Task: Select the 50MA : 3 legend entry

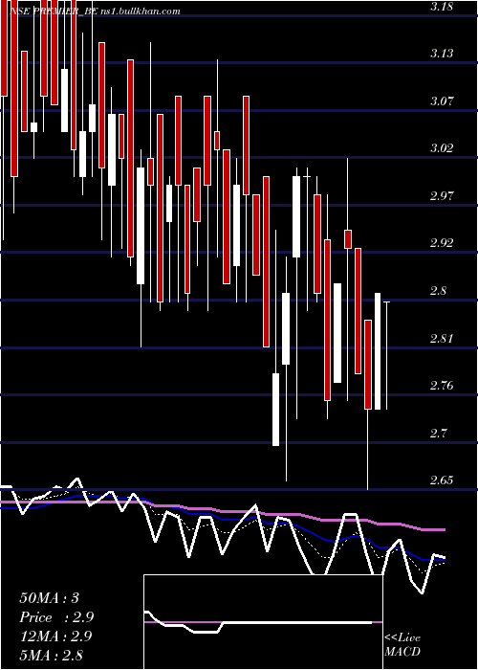Action: pyautogui.click(x=50, y=598)
